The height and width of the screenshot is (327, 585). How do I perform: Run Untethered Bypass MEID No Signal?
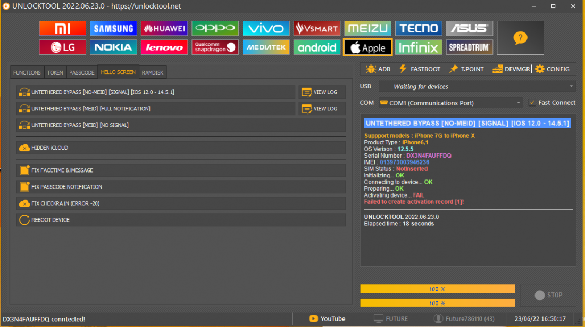click(x=181, y=125)
